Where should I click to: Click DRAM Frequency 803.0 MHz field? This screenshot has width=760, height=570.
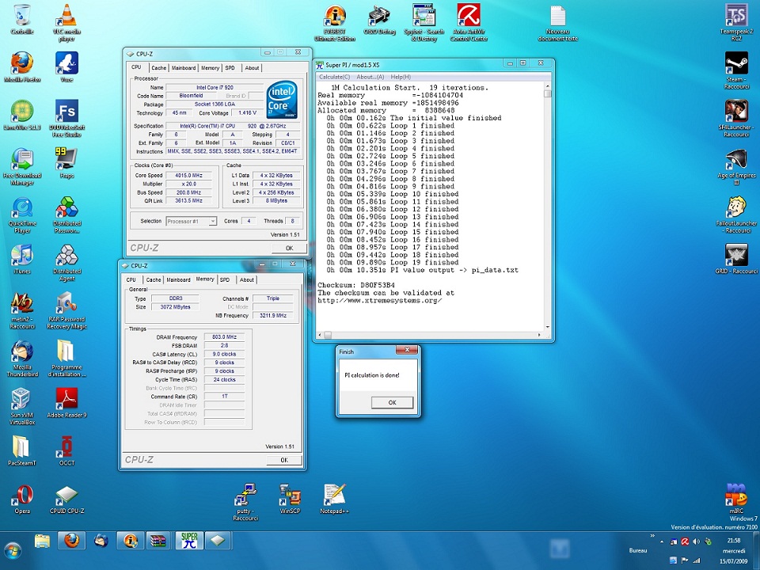224,337
